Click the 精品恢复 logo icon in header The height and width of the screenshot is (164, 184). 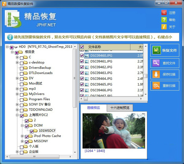click(x=13, y=19)
